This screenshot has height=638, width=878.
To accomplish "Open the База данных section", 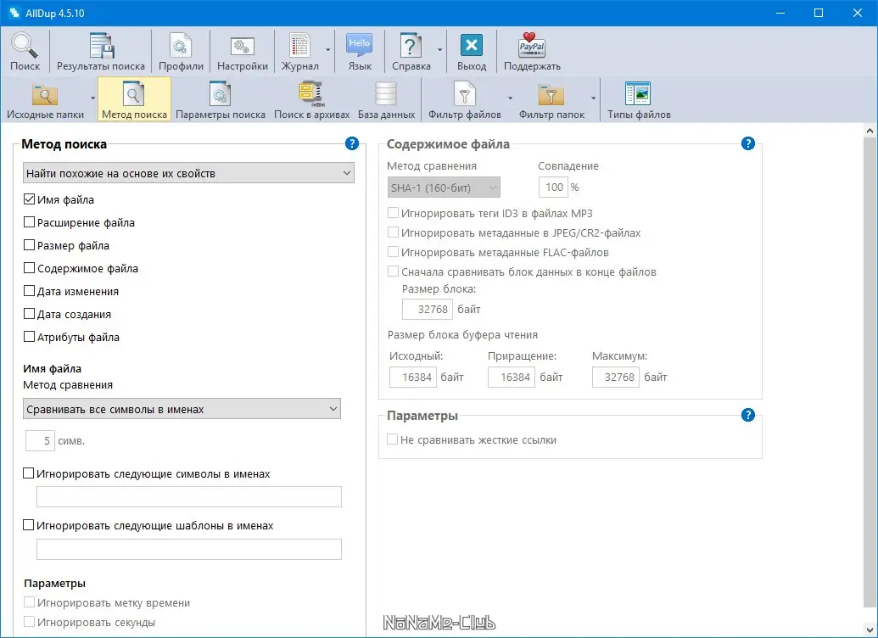I will coord(386,100).
